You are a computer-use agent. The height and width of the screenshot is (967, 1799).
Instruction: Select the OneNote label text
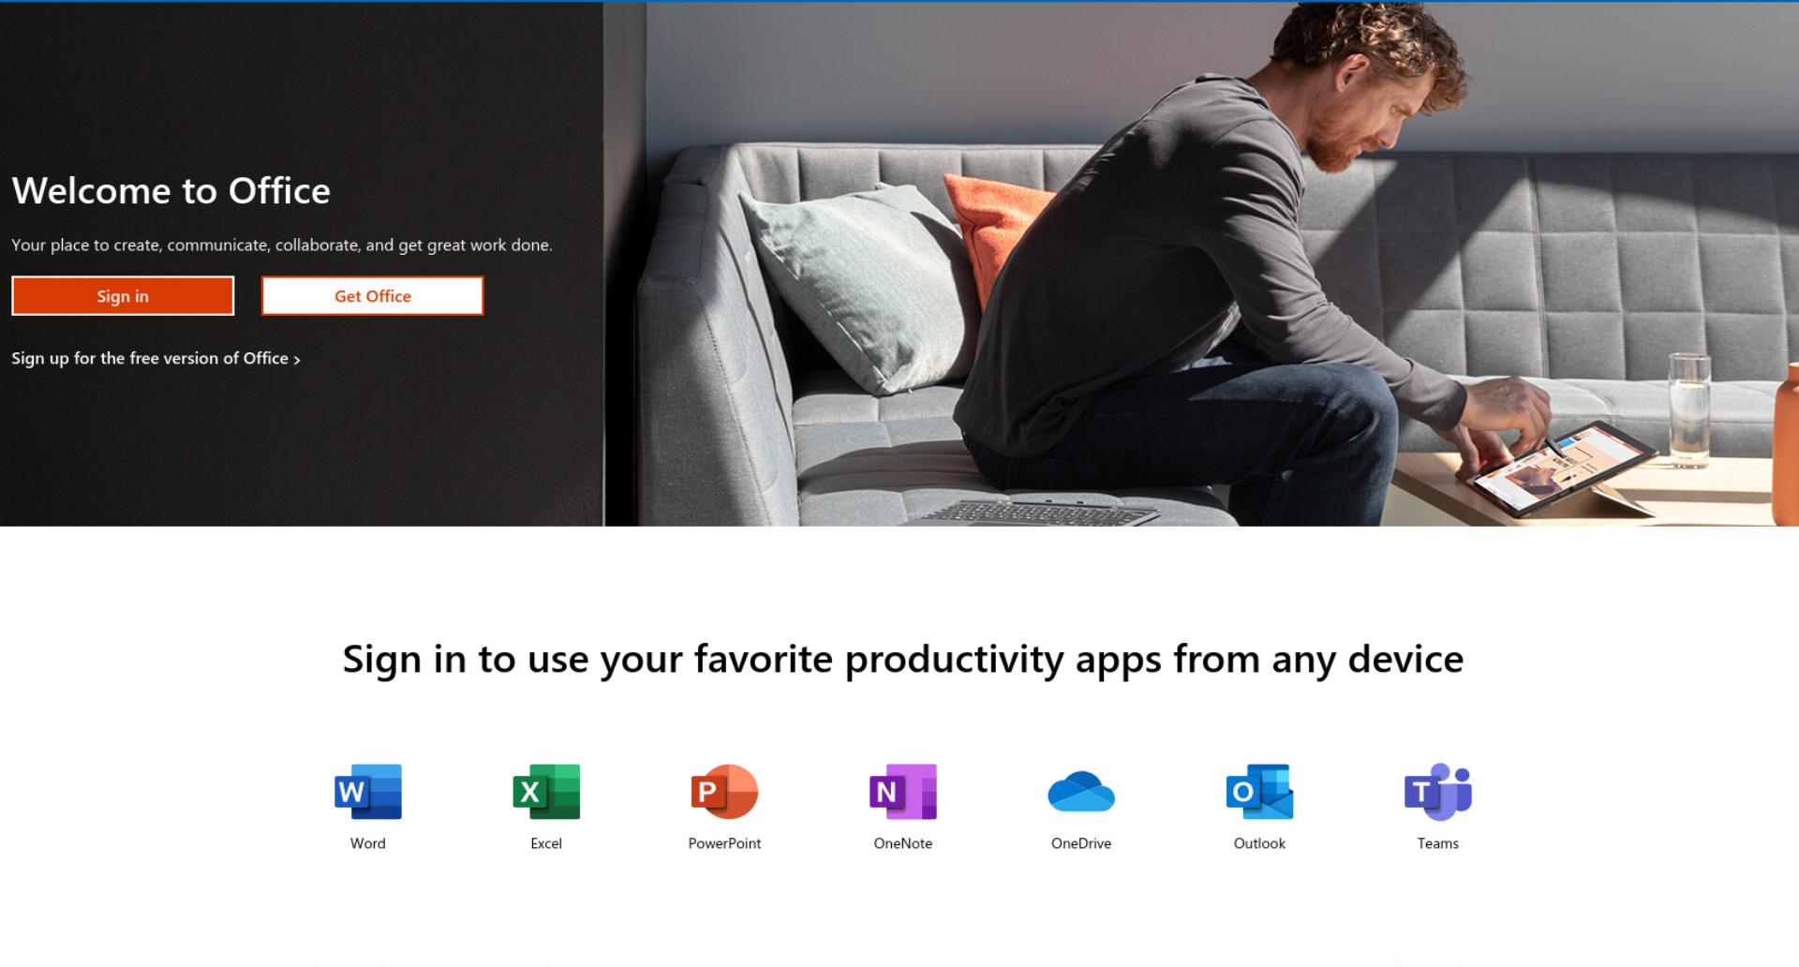(x=903, y=843)
